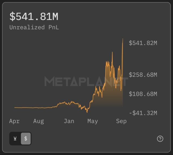Screen dimensions: 173x155
Task: Click the $541.81M headline value
Action: [34, 17]
